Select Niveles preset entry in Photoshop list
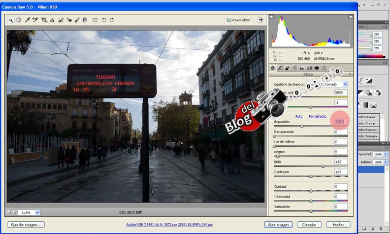390x234 pixels. point(369,117)
